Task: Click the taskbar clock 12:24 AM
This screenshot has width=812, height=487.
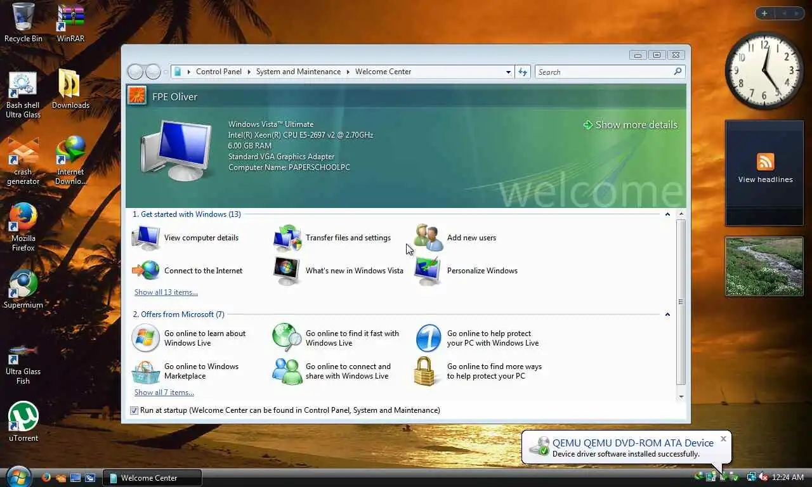Action: coord(788,477)
